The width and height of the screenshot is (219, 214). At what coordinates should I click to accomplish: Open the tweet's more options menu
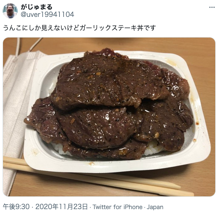point(212,7)
